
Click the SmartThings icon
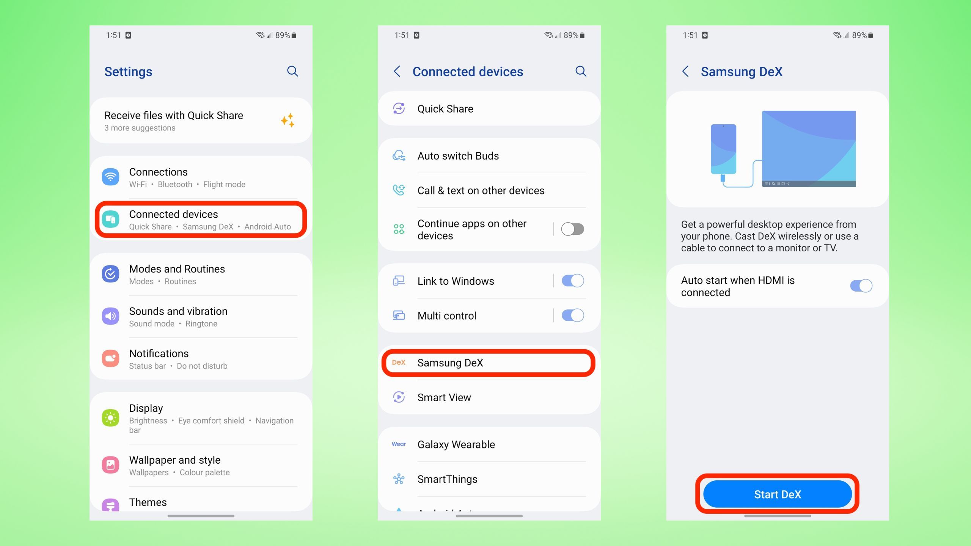(398, 479)
